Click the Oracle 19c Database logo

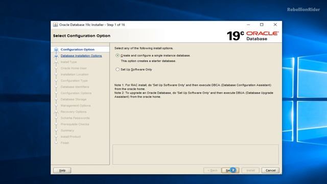[252, 36]
